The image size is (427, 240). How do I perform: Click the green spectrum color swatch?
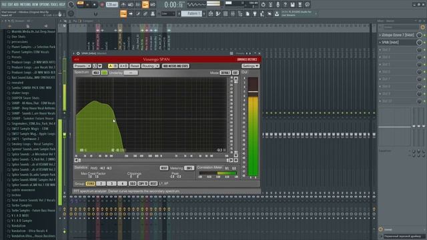[x=104, y=73]
